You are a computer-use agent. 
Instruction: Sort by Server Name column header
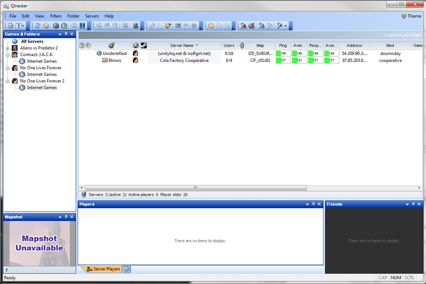[x=184, y=45]
